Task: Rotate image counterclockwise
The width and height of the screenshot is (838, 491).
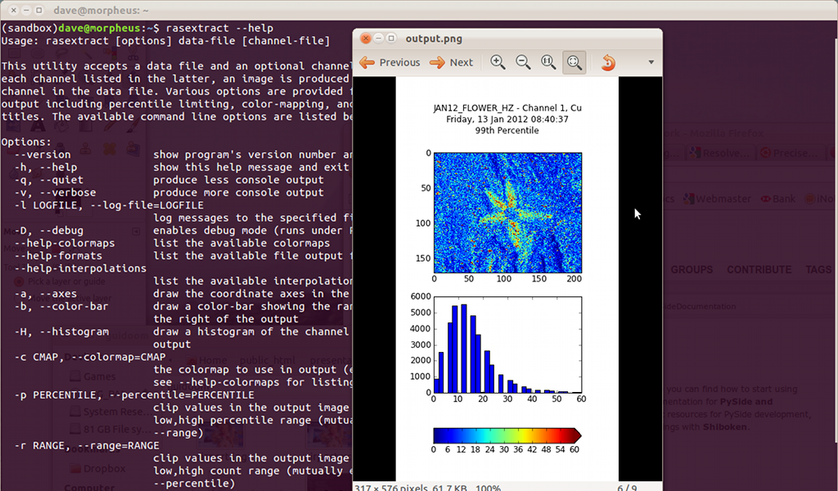Action: click(607, 62)
